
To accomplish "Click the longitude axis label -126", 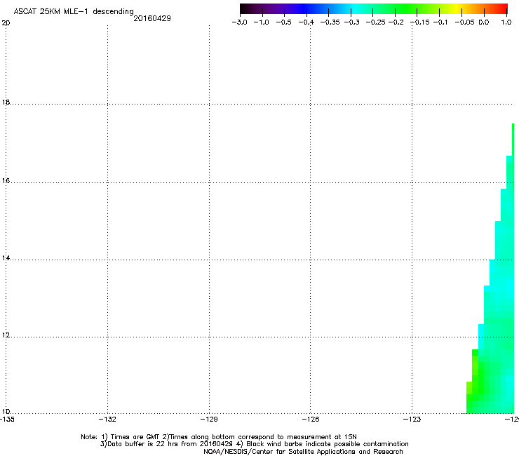I will (311, 420).
